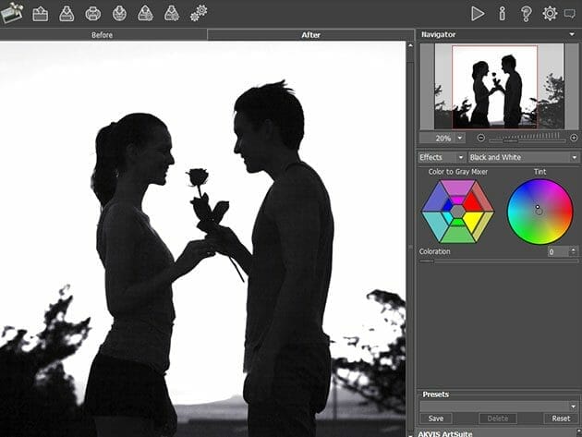The height and width of the screenshot is (437, 582).
Task: Open the Presets list dropdown
Action: pyautogui.click(x=498, y=406)
